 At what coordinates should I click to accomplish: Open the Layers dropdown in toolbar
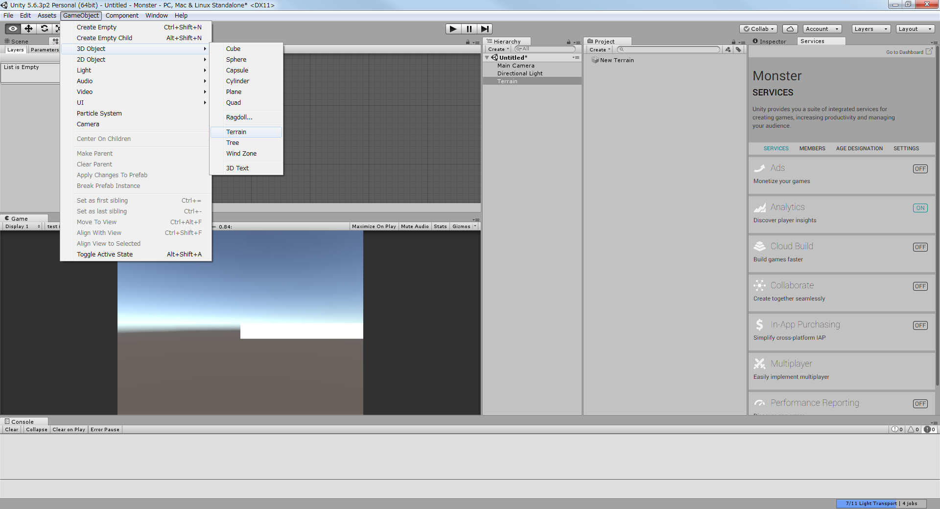click(x=871, y=29)
